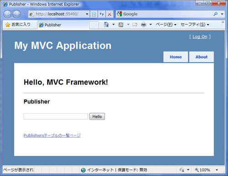Expand the Home icon dropdown arrow

(114, 25)
